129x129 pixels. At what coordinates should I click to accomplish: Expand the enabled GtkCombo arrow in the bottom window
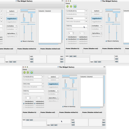(43, 84)
